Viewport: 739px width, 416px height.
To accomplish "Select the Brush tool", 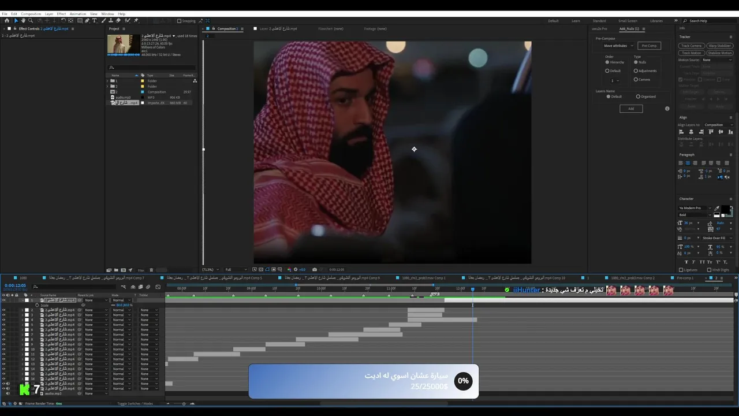I will click(103, 21).
